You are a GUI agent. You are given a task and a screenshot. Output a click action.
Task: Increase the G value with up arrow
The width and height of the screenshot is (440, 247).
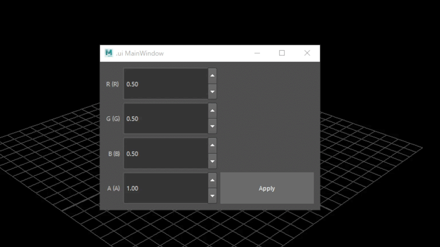point(212,111)
